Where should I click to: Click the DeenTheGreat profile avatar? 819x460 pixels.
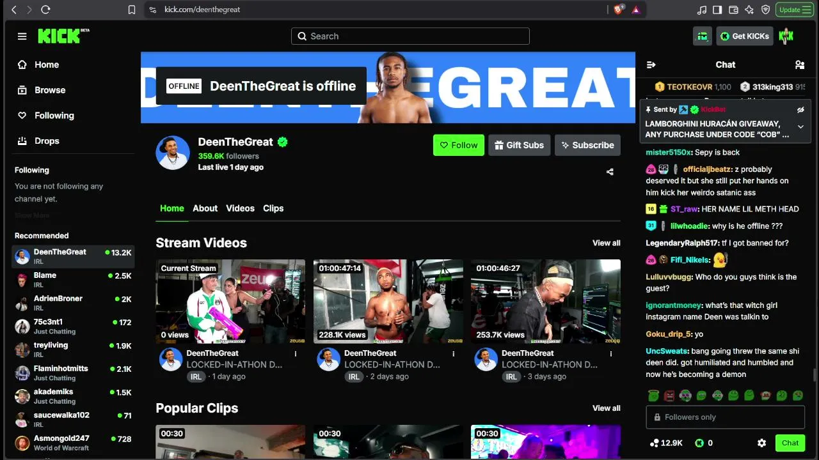[173, 153]
